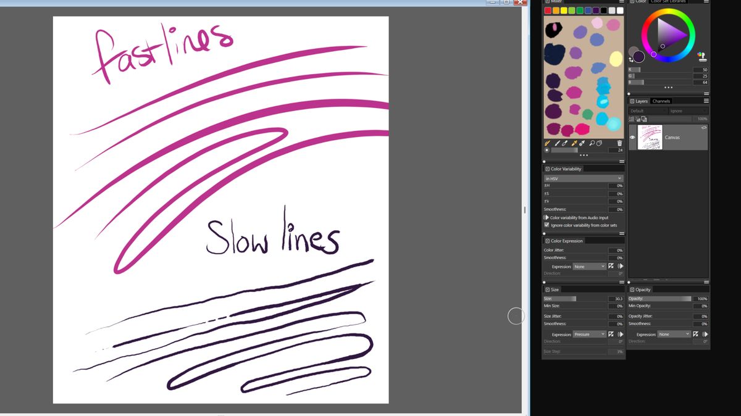Open Size Expression Pressure dropdown
Viewport: 741px width, 416px height.
click(x=590, y=334)
